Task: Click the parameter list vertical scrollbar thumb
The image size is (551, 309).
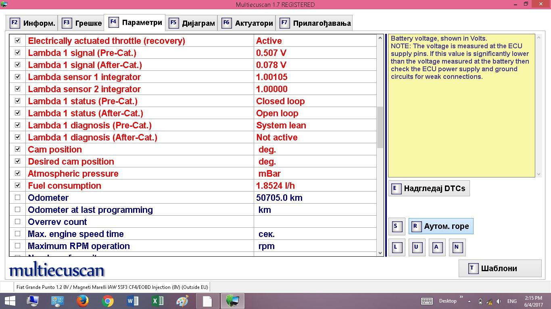Action: (x=380, y=128)
